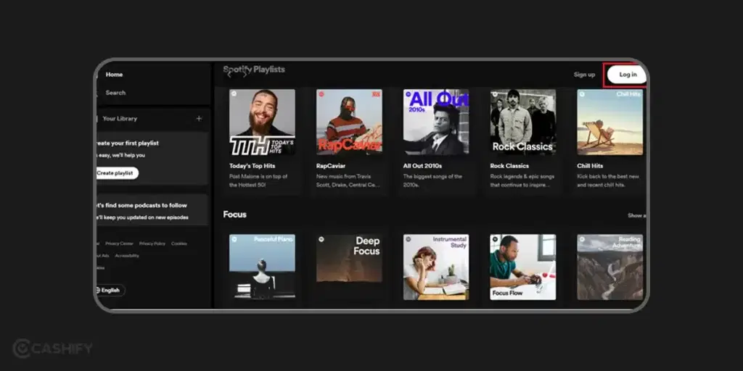This screenshot has height=371, width=743.
Task: Click the Today's Top Hits title text
Action: (252, 166)
